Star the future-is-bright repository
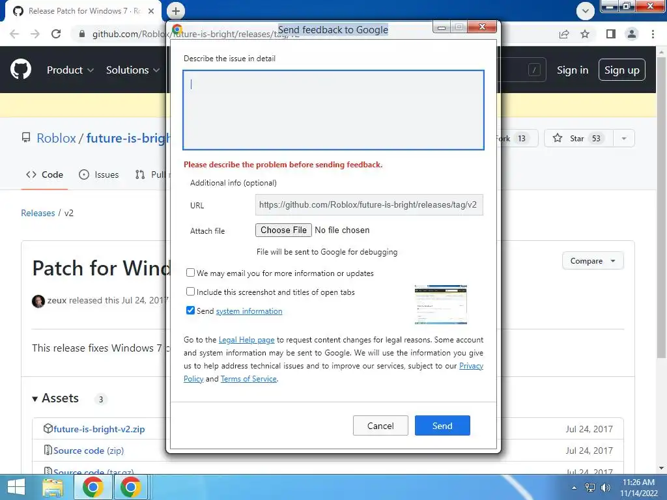Image resolution: width=667 pixels, height=500 pixels. pos(578,138)
